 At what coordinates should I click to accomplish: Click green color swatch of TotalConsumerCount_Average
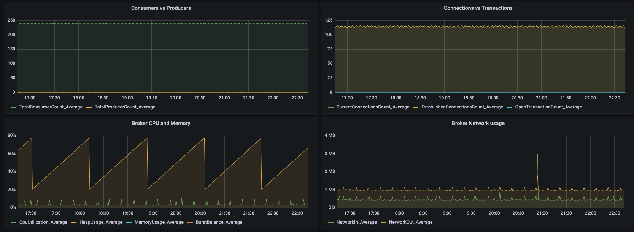14,107
